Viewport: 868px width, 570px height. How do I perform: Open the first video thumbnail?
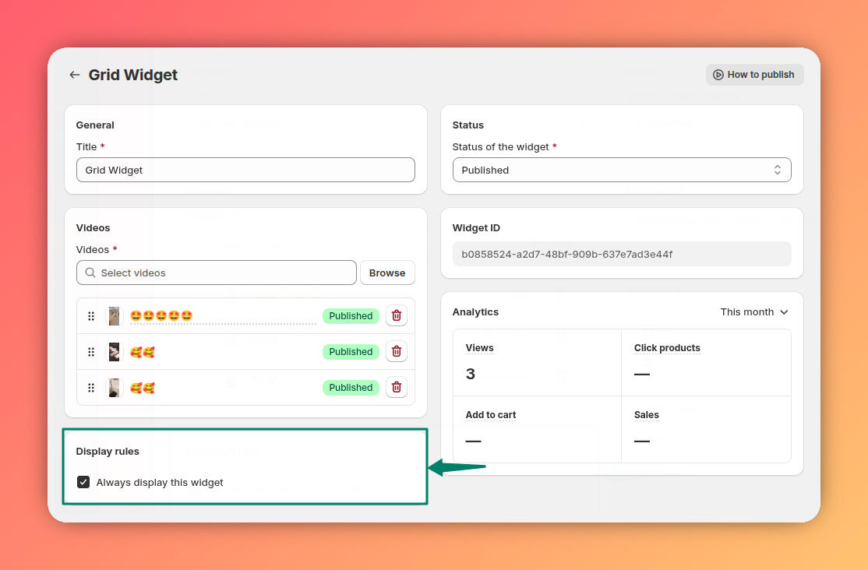(114, 316)
